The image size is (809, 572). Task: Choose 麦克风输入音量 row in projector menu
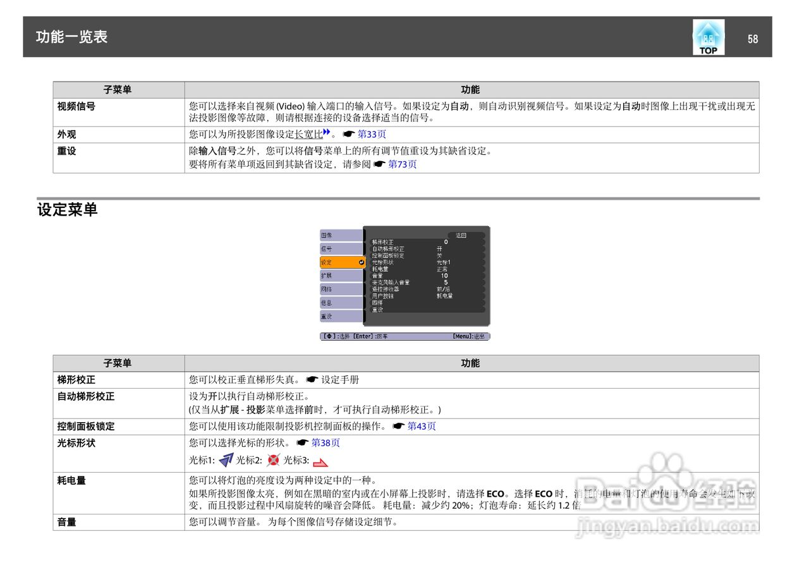point(427,283)
